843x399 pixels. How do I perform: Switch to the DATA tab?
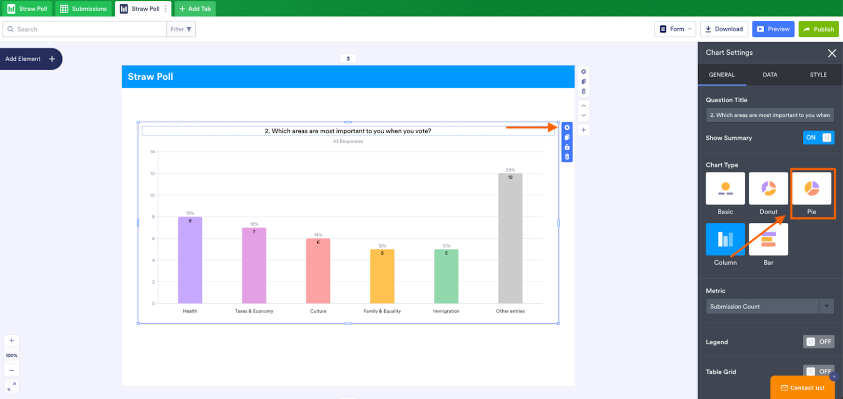tap(770, 75)
